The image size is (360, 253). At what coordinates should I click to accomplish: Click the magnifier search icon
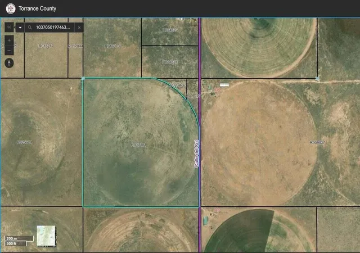tap(30, 28)
